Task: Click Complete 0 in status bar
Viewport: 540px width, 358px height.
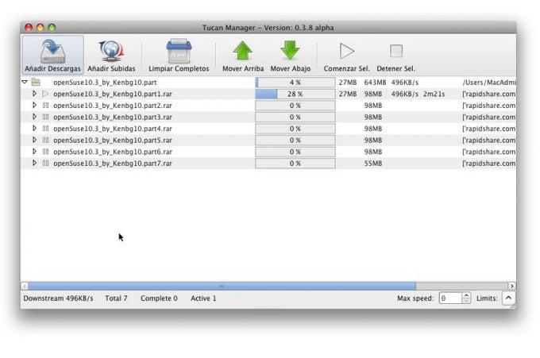Action: click(x=159, y=298)
